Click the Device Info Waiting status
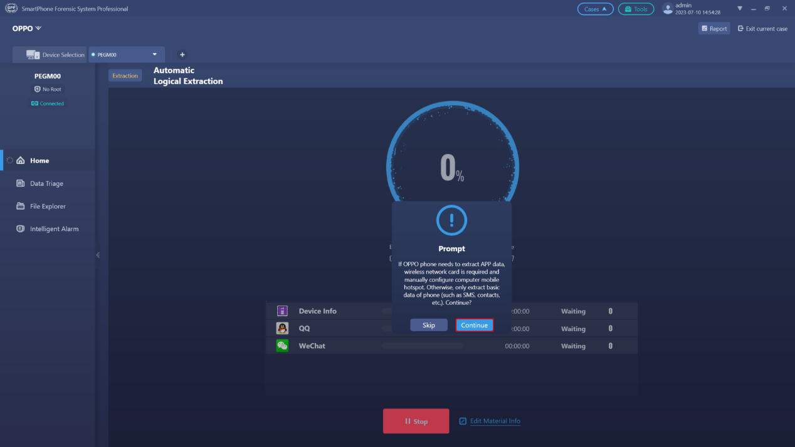This screenshot has width=795, height=447. click(573, 311)
